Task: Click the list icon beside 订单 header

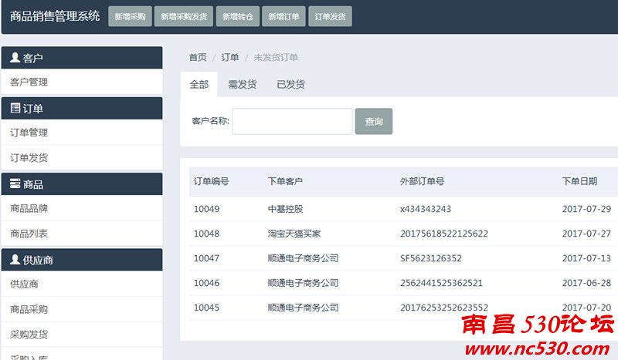Action: pos(15,109)
